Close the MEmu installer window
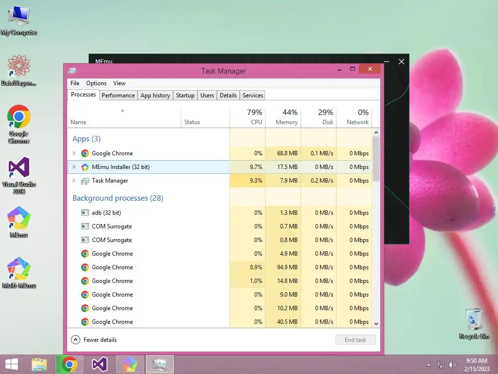 (401, 62)
